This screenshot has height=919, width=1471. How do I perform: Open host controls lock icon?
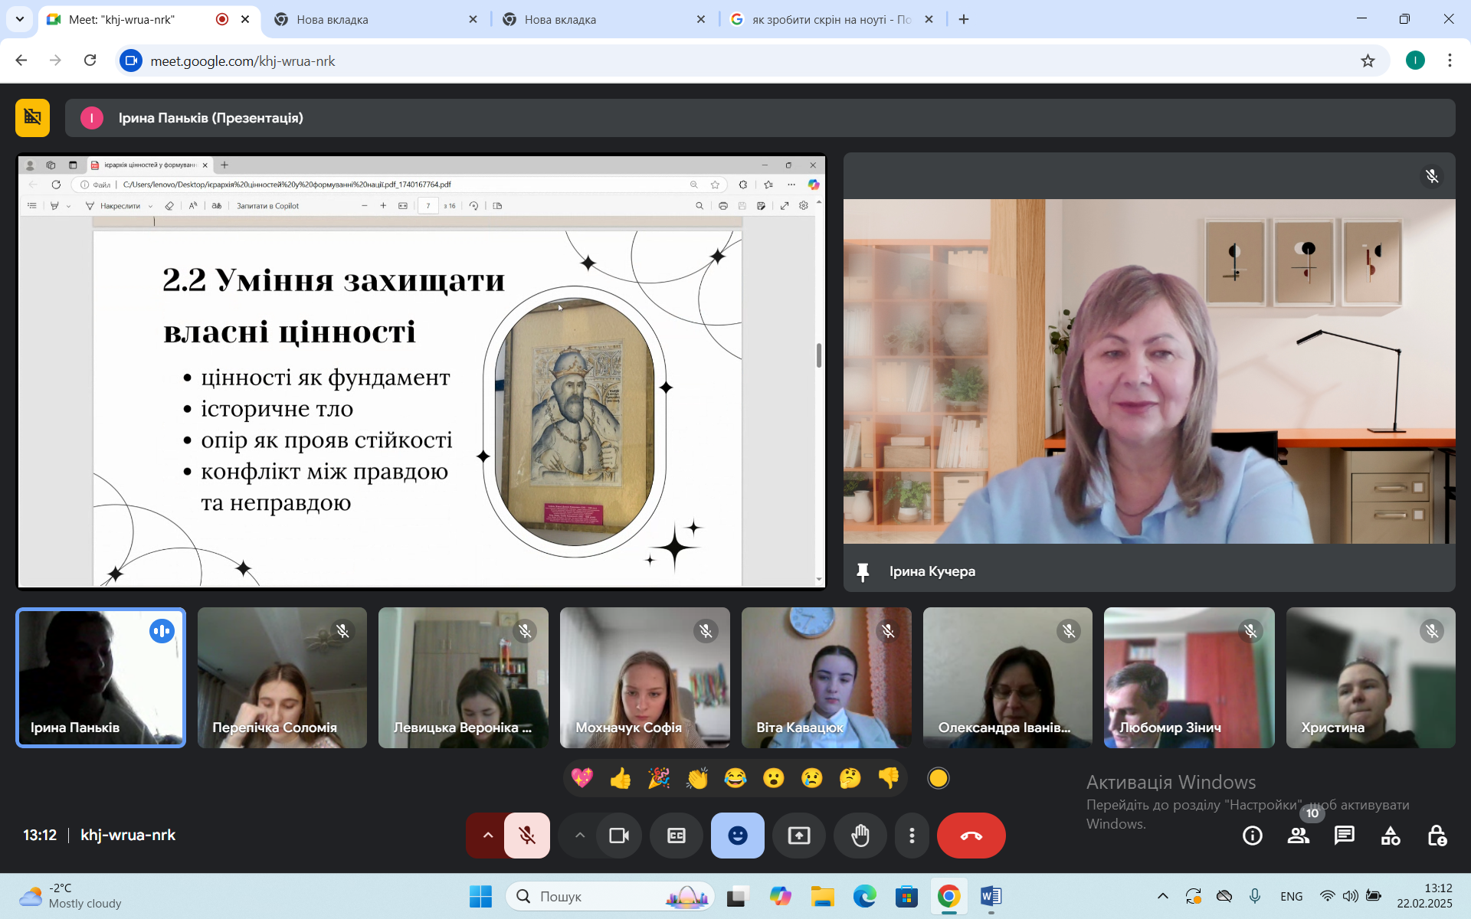(x=1436, y=835)
